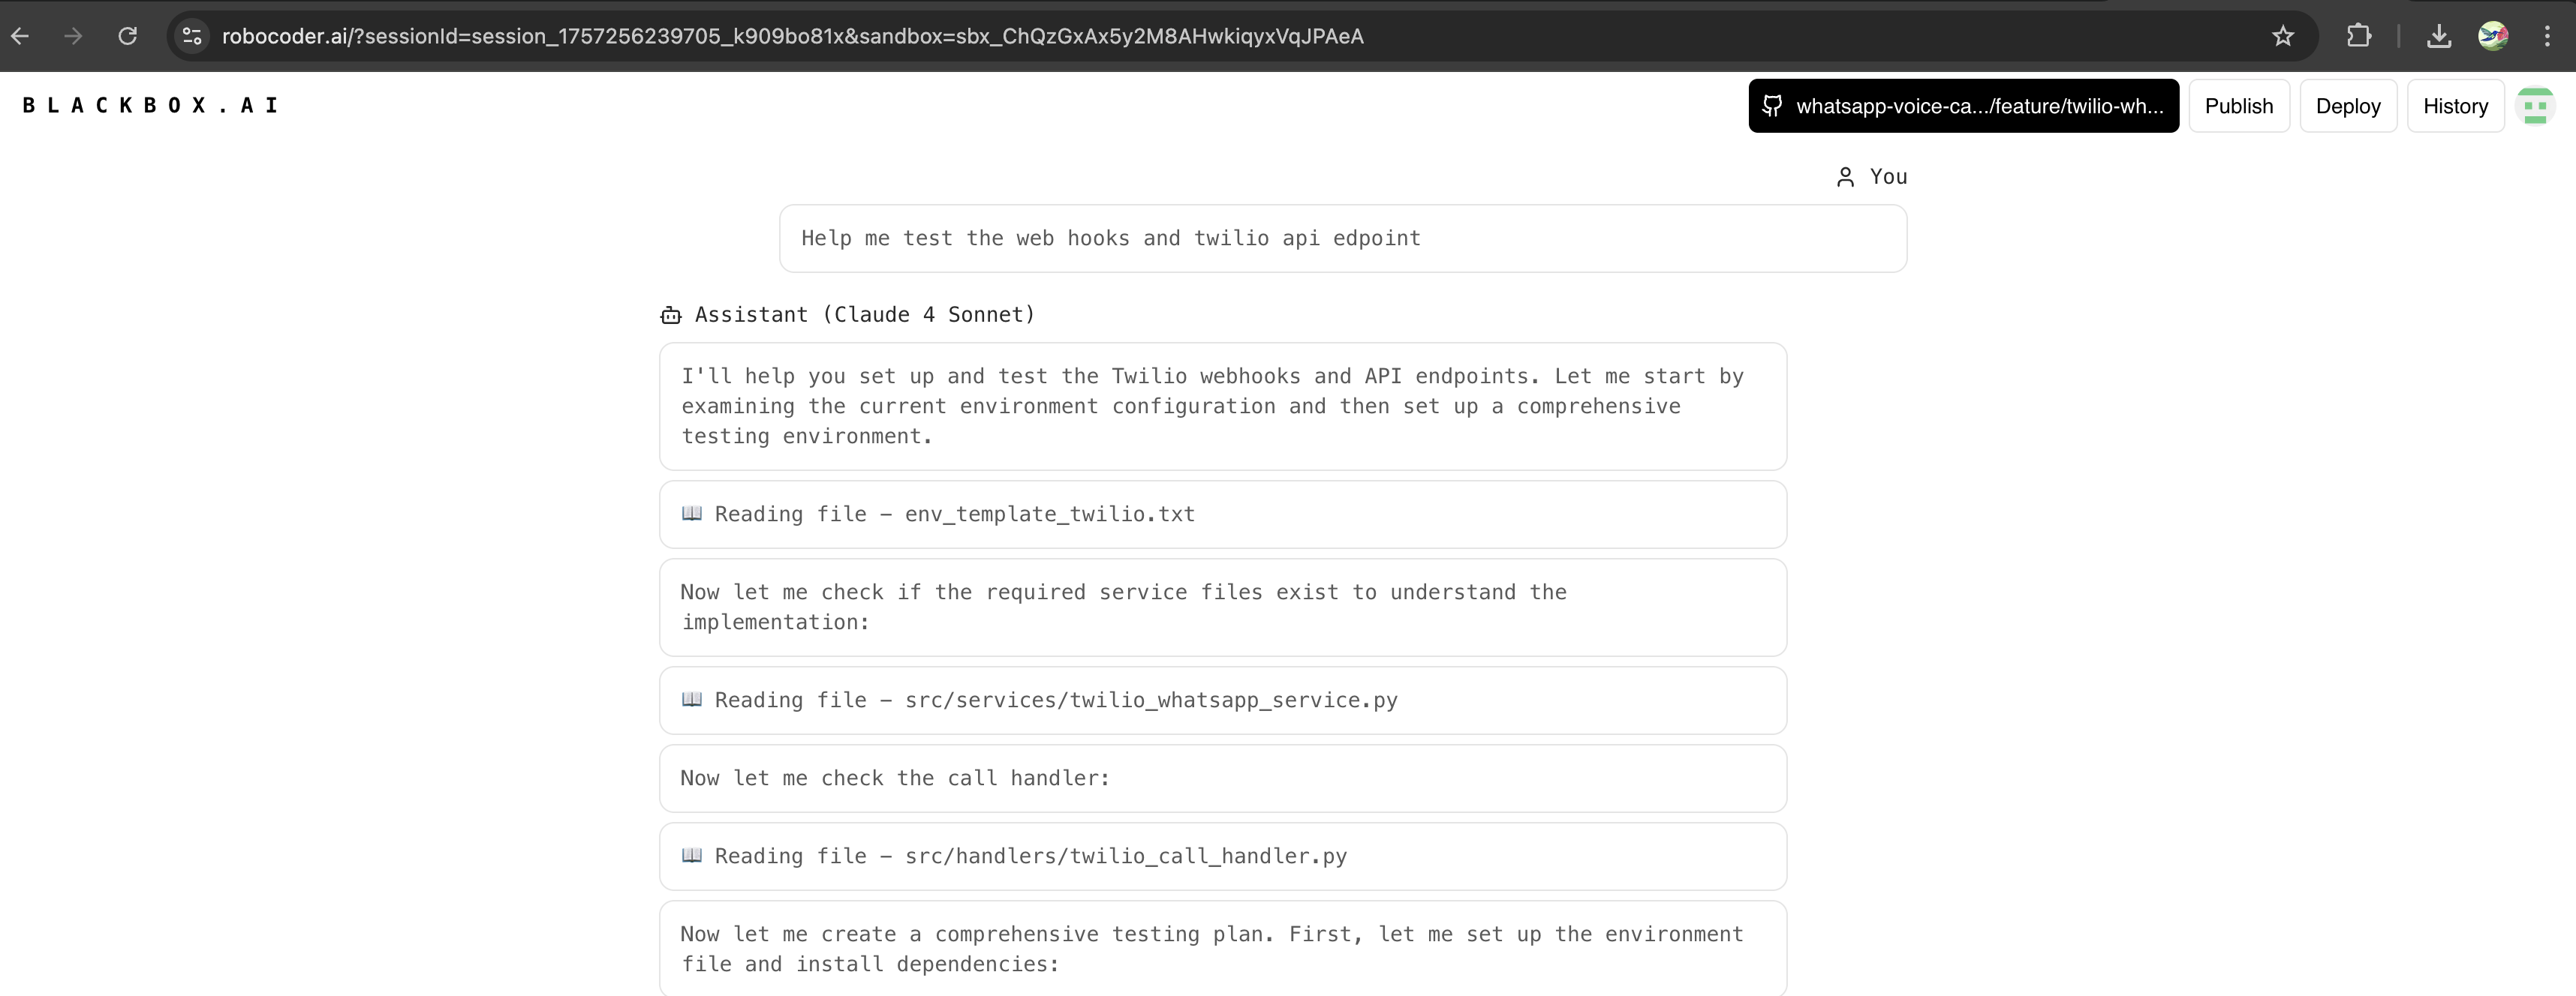Click the user message about web hooks
Image resolution: width=2576 pixels, height=996 pixels.
click(x=1342, y=238)
